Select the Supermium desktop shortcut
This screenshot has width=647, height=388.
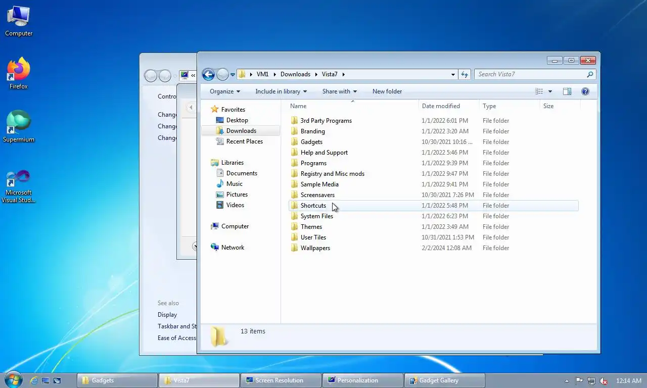19,127
